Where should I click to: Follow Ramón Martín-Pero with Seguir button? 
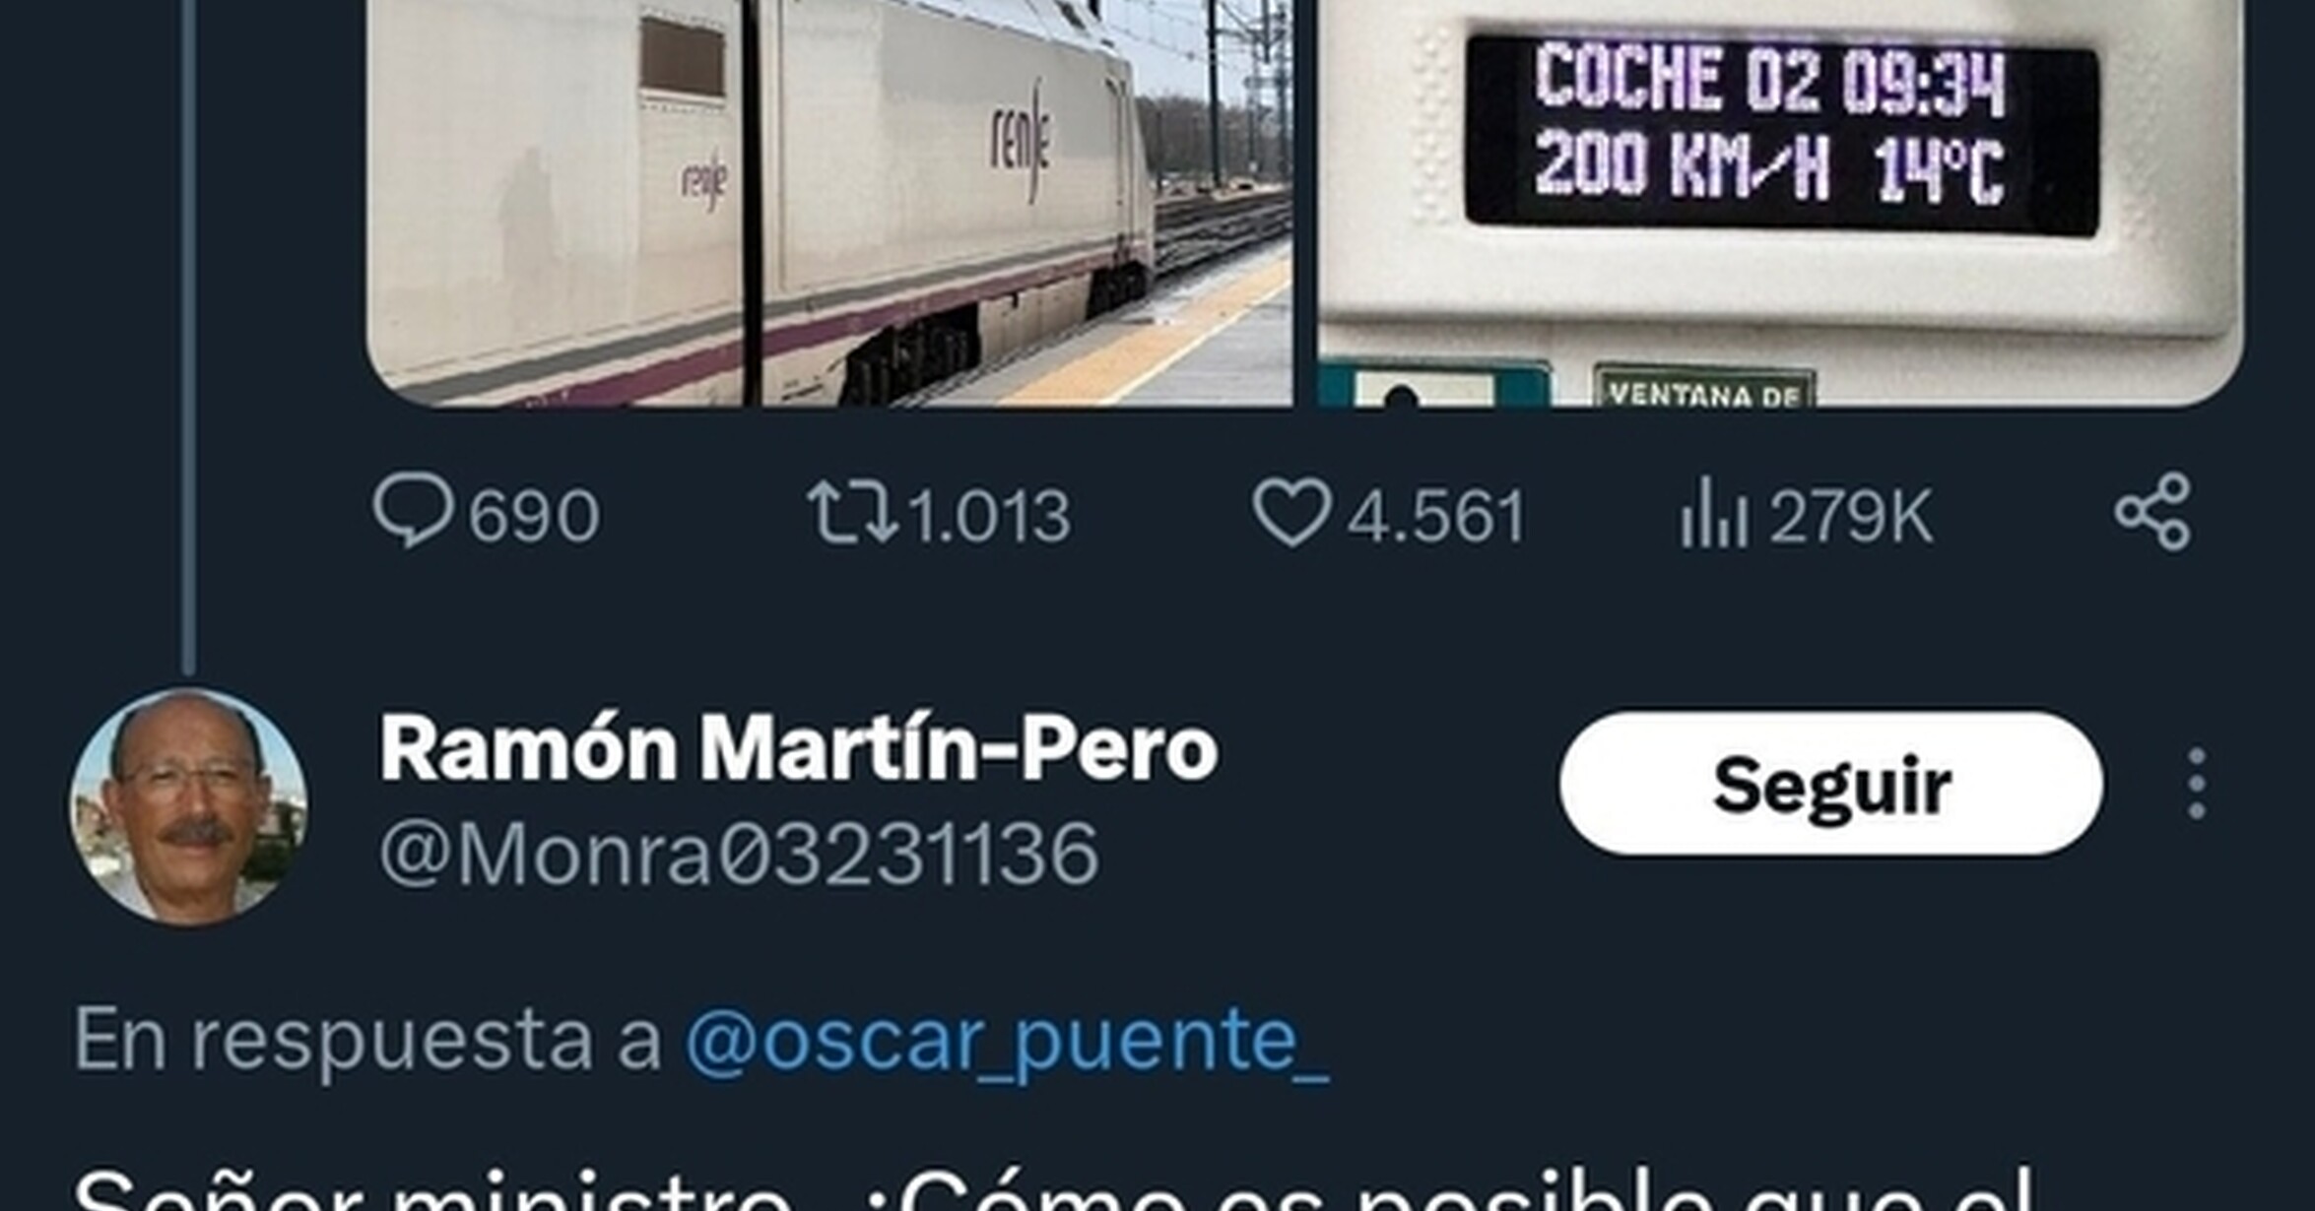(1831, 784)
